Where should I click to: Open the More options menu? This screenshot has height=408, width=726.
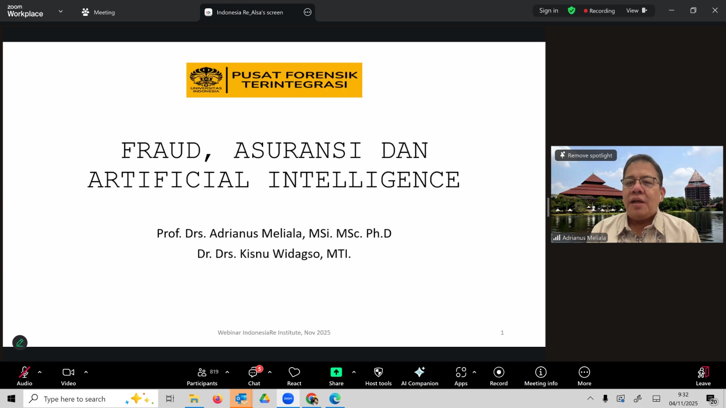point(584,376)
